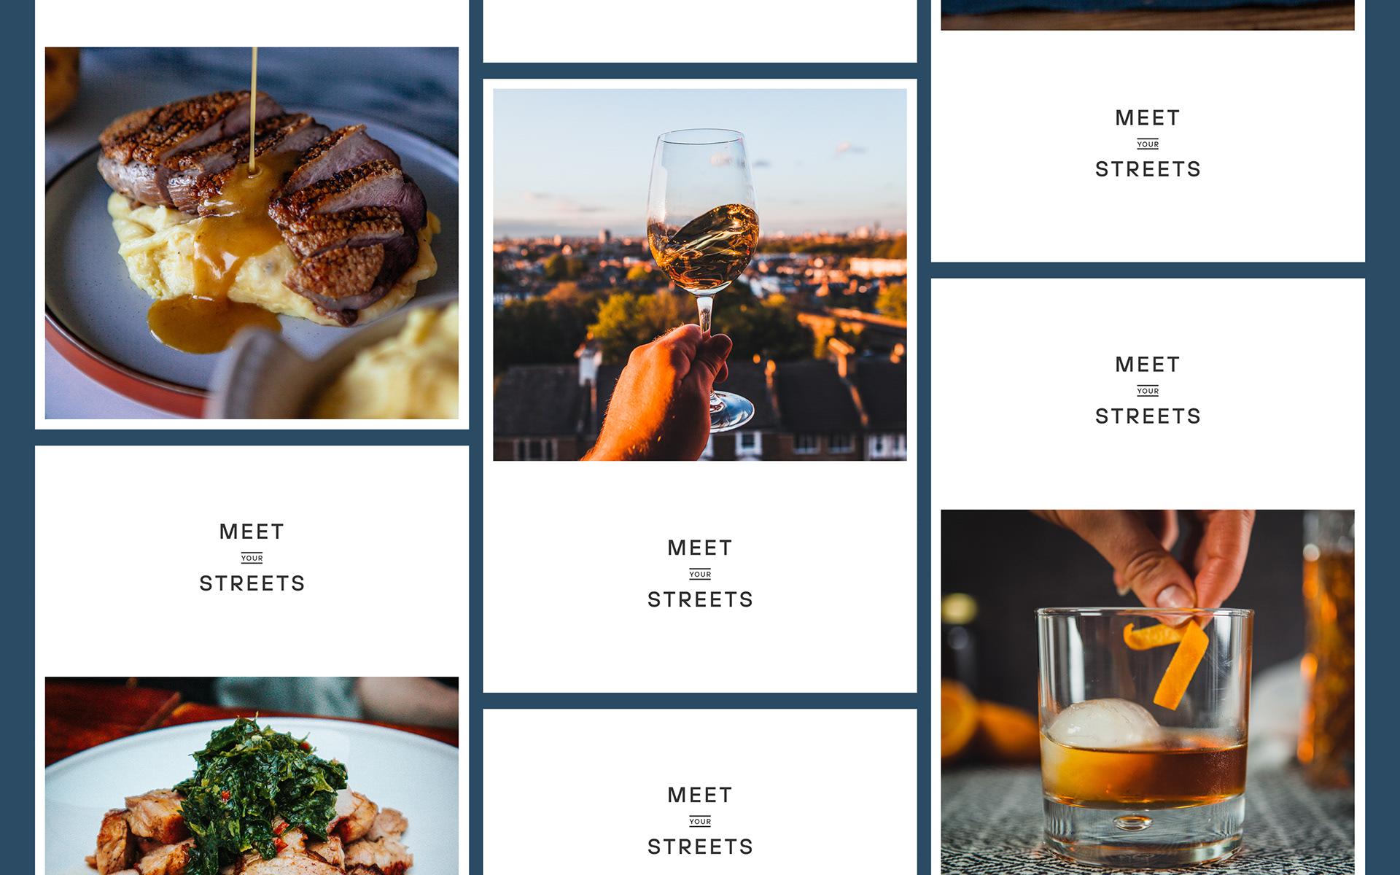The height and width of the screenshot is (875, 1400).
Task: Click the small YOUR text below the duck photo
Action: pos(252,559)
